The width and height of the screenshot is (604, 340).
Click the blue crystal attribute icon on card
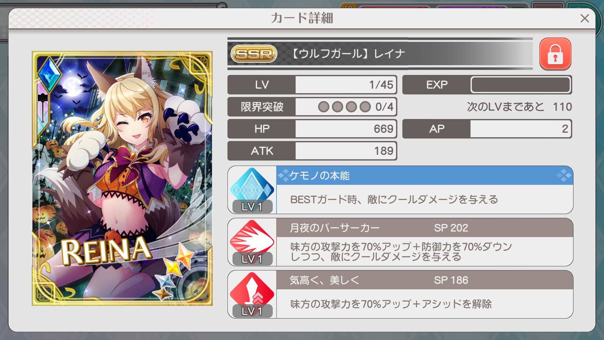[x=49, y=75]
